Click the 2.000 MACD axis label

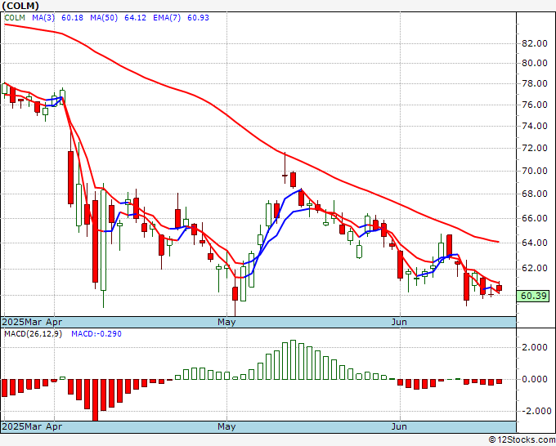(535, 347)
